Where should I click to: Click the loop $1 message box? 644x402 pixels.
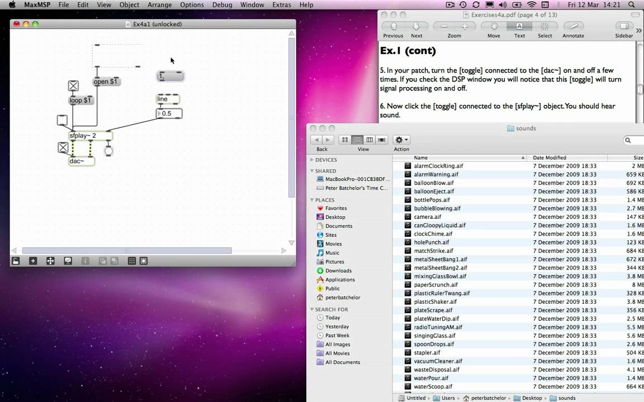coord(81,100)
